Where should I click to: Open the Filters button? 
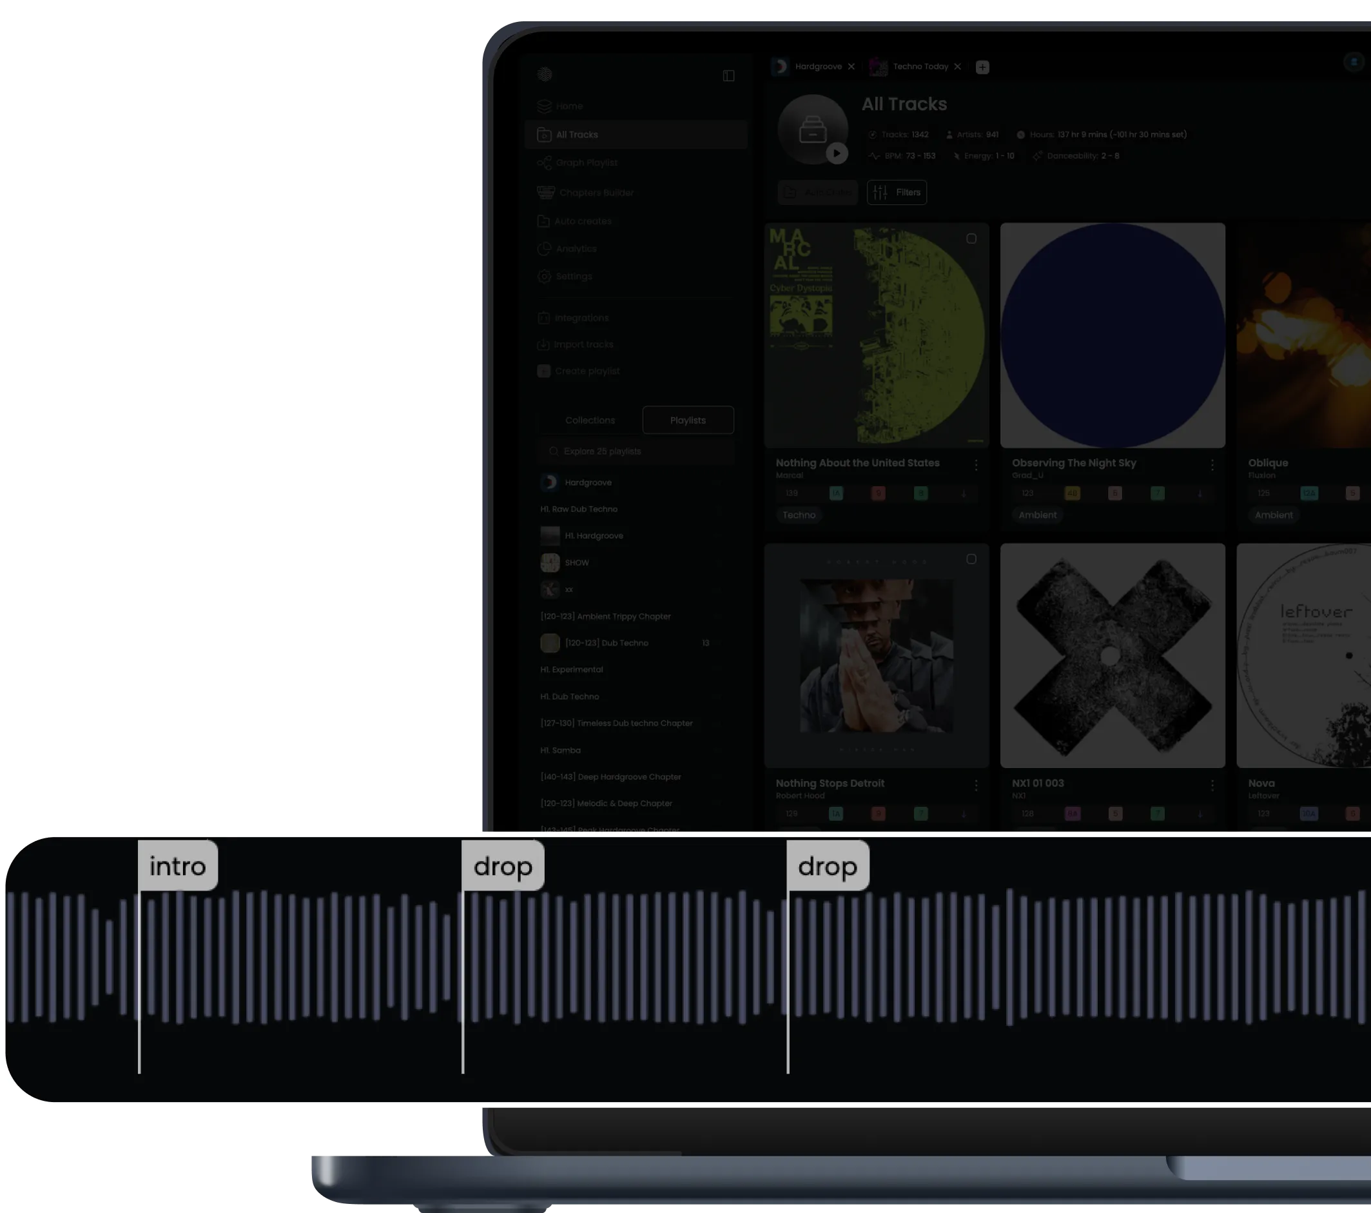click(896, 193)
